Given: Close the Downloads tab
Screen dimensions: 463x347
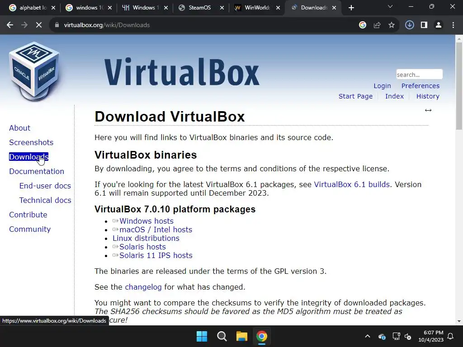Looking at the screenshot, I should coord(334,8).
